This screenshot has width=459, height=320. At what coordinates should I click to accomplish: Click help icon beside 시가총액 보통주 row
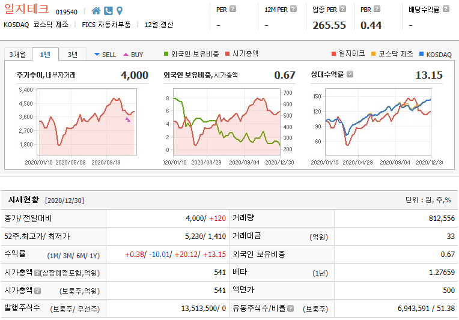coord(37,291)
